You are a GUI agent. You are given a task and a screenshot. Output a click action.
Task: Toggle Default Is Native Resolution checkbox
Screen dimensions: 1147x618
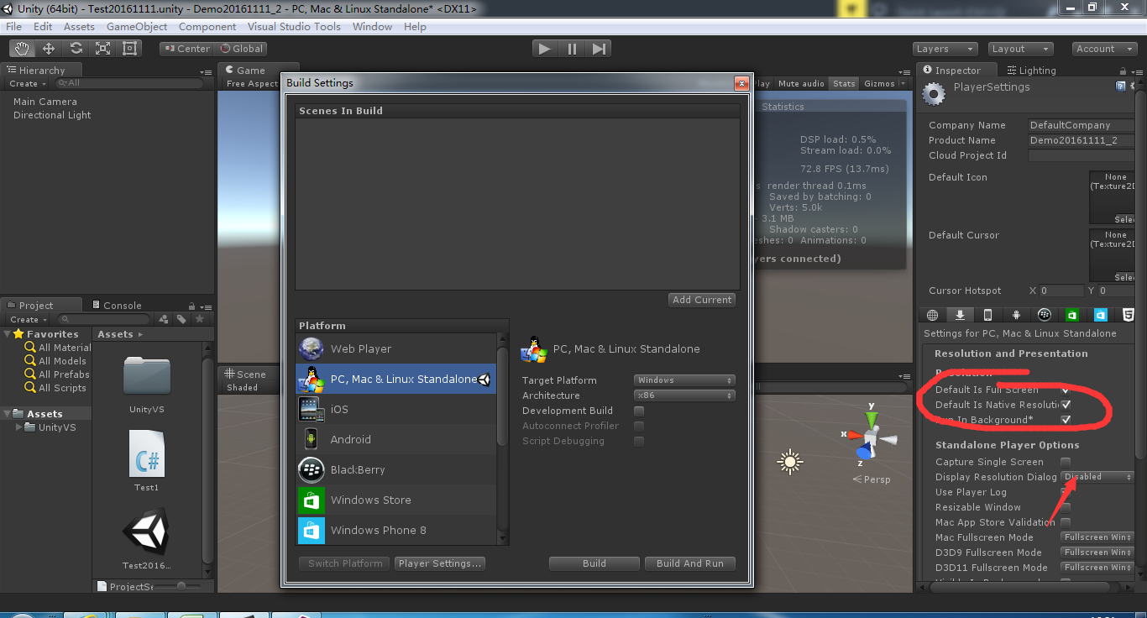[1066, 405]
